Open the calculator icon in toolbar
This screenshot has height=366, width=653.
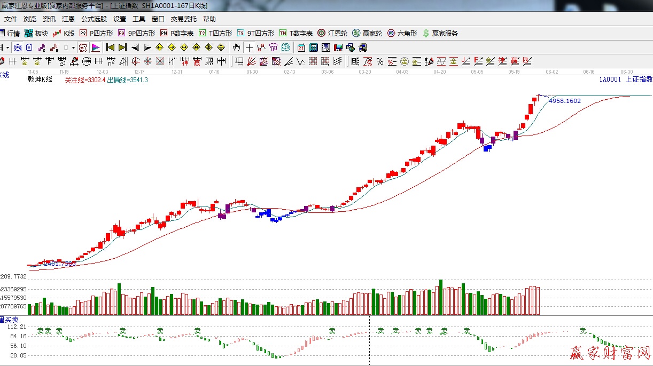313,47
